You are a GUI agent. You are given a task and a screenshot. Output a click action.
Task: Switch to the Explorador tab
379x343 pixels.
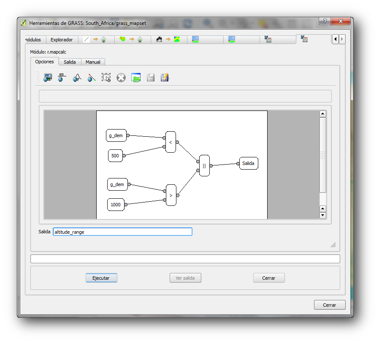(x=62, y=40)
